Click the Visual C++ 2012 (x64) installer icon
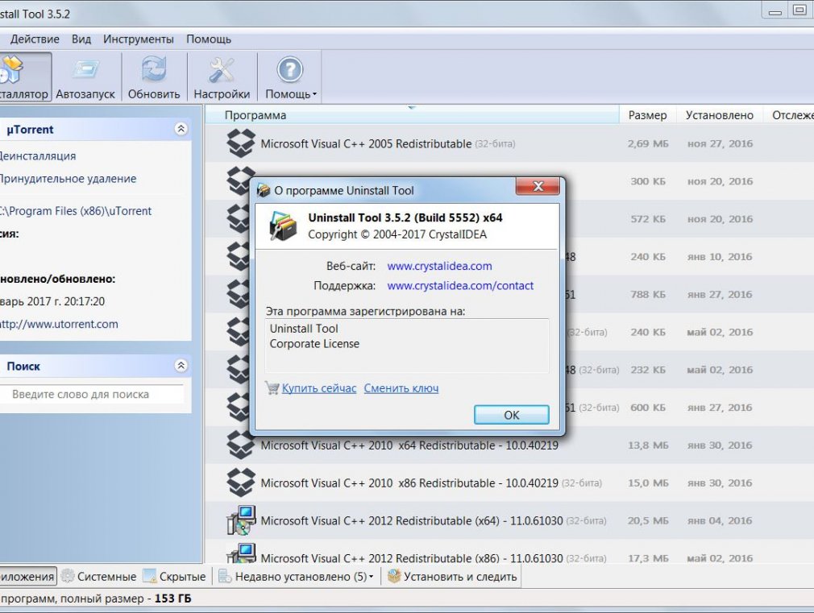Viewport: 814px width, 613px height. pos(242,520)
